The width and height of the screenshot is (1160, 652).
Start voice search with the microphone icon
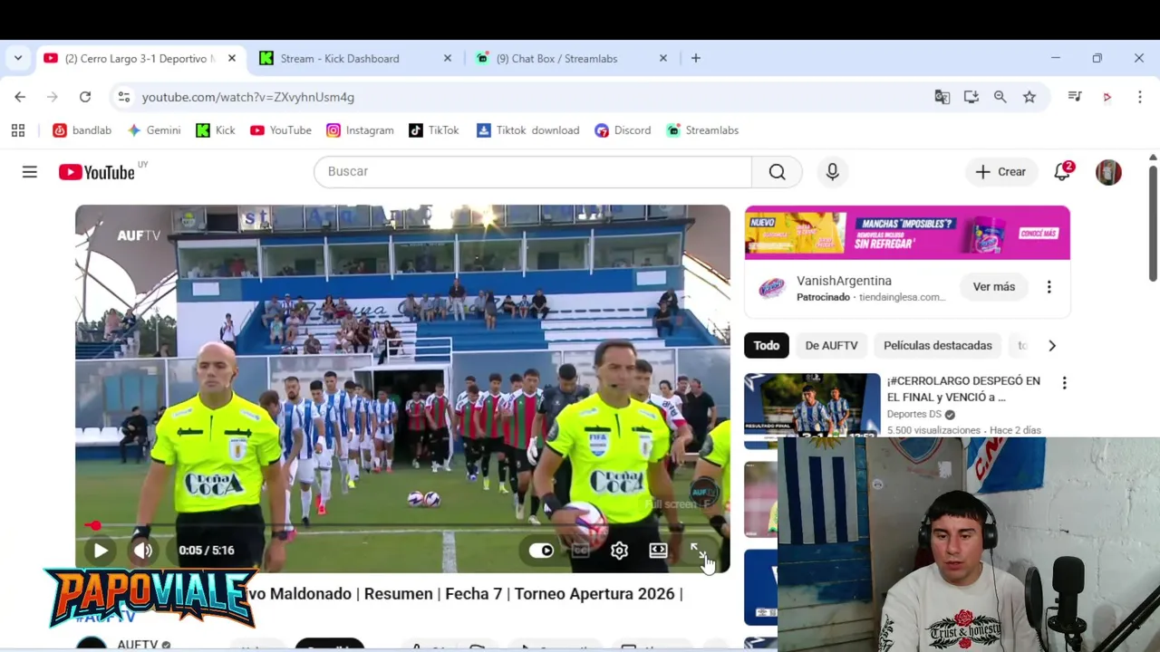[x=832, y=172]
